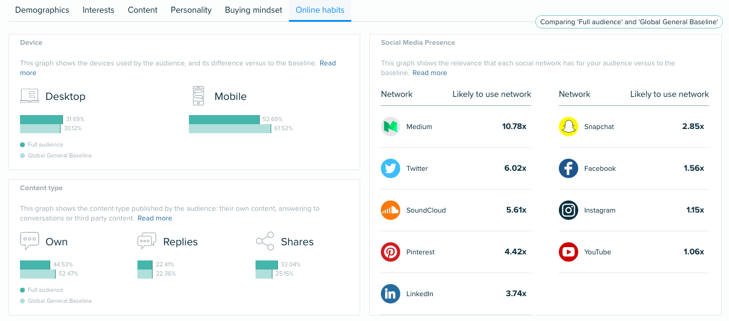Image resolution: width=729 pixels, height=321 pixels.
Task: Click the Device panel heading
Action: point(31,43)
